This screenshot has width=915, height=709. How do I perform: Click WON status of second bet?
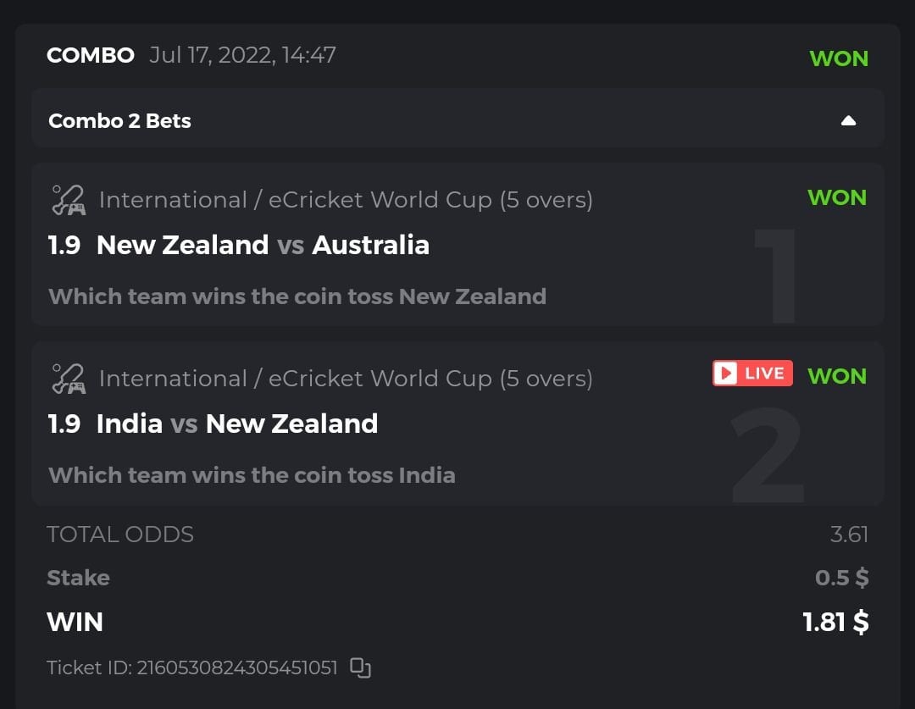[837, 375]
